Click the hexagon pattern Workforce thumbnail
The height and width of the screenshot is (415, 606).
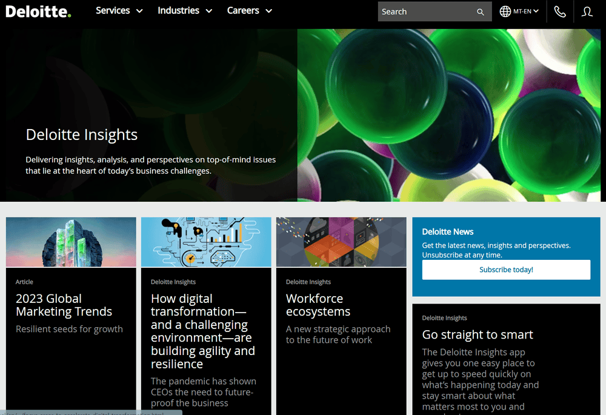coord(341,242)
